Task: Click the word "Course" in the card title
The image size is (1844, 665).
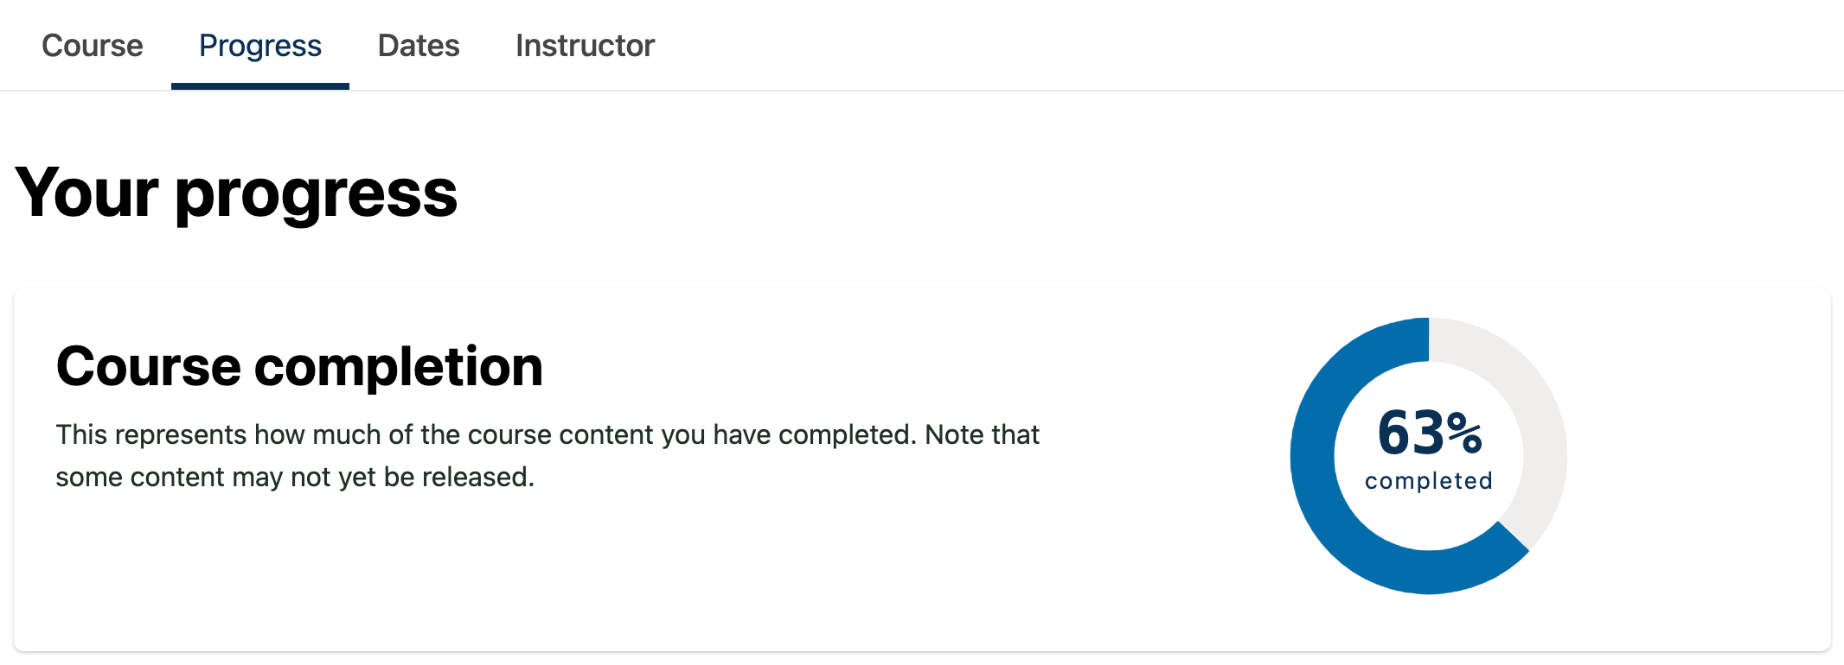Action: 149,366
